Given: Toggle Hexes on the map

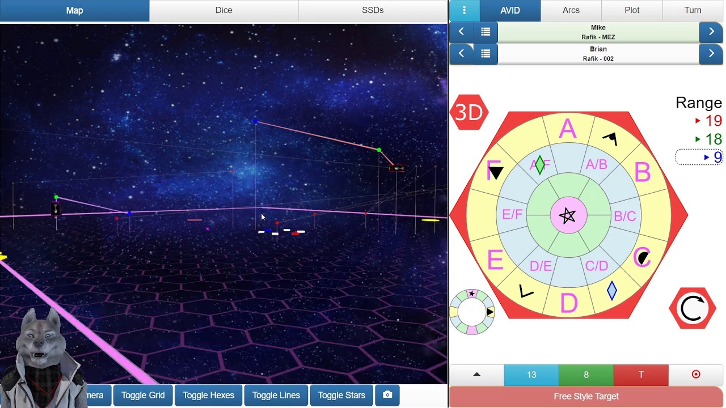Looking at the screenshot, I should pyautogui.click(x=208, y=396).
